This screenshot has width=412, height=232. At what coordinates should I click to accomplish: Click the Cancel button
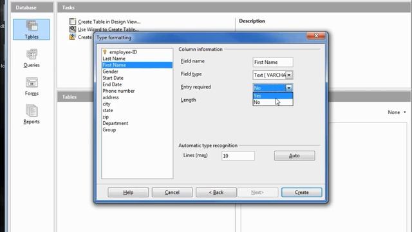[x=172, y=192]
